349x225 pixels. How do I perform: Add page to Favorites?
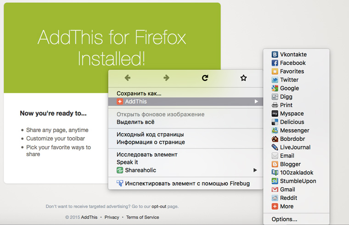click(x=296, y=72)
